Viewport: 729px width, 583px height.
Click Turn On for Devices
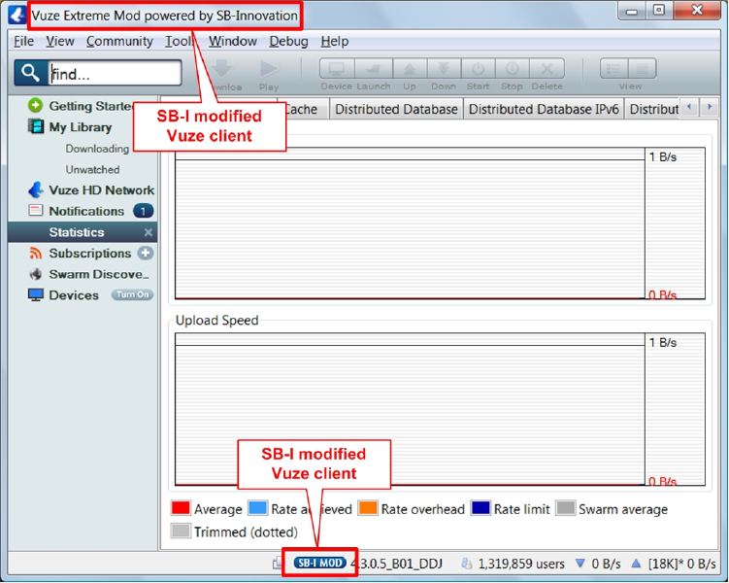pyautogui.click(x=133, y=295)
